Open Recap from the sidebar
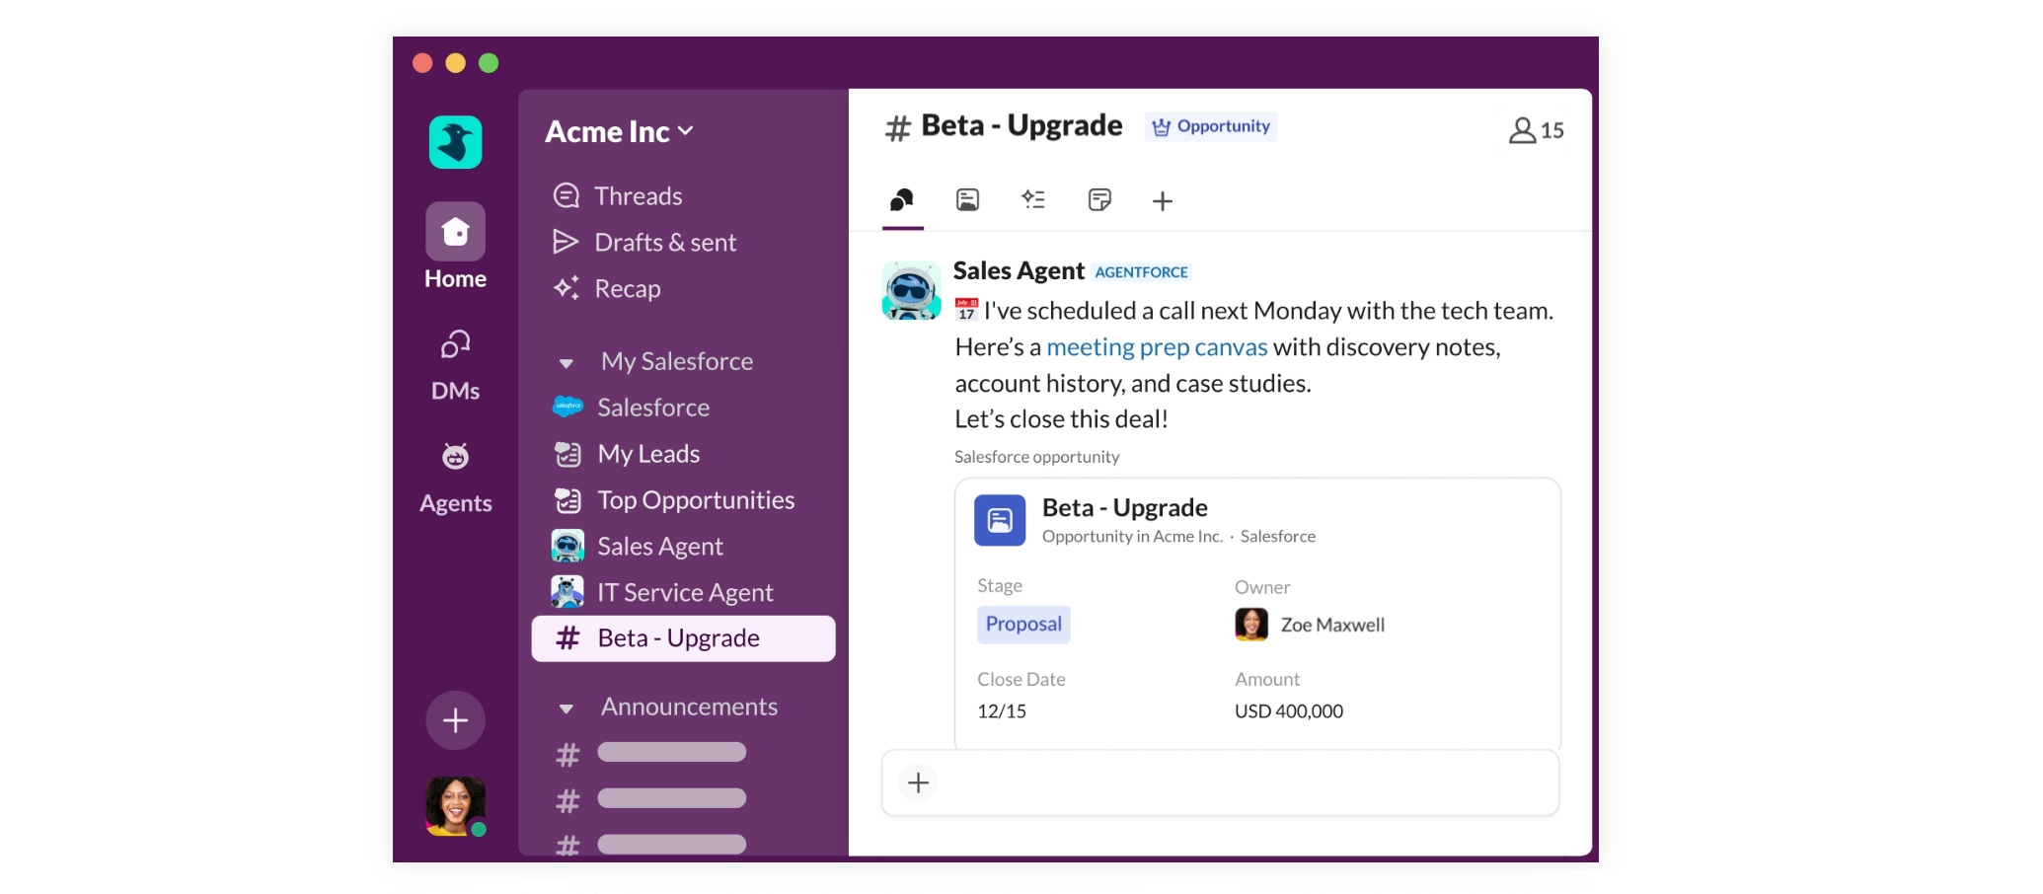 (627, 288)
